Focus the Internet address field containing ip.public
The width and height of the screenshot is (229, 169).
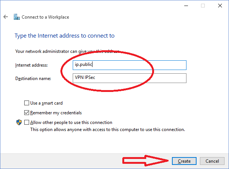point(129,65)
